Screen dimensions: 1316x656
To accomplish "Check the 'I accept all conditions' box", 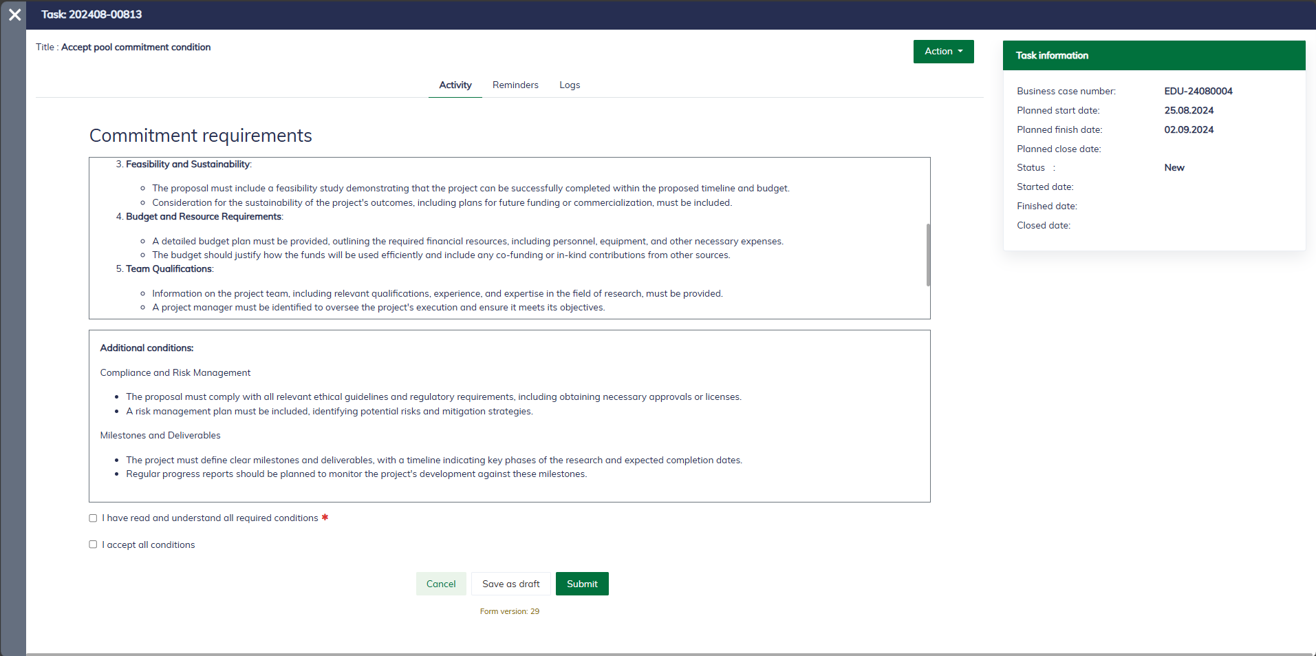I will (93, 544).
